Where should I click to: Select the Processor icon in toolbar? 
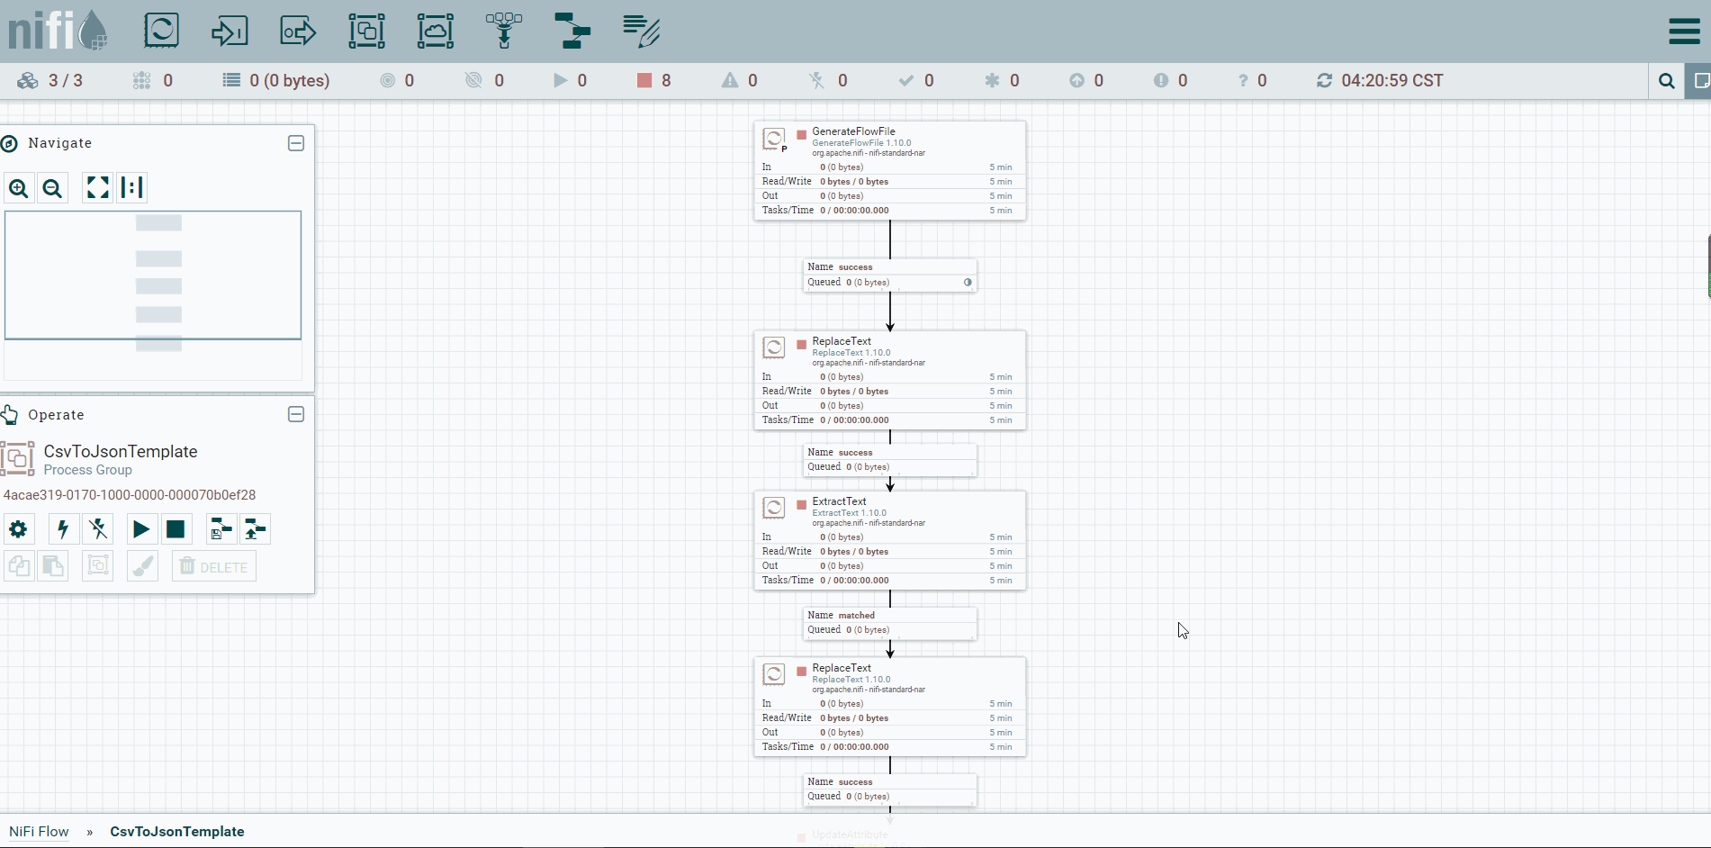(x=162, y=31)
